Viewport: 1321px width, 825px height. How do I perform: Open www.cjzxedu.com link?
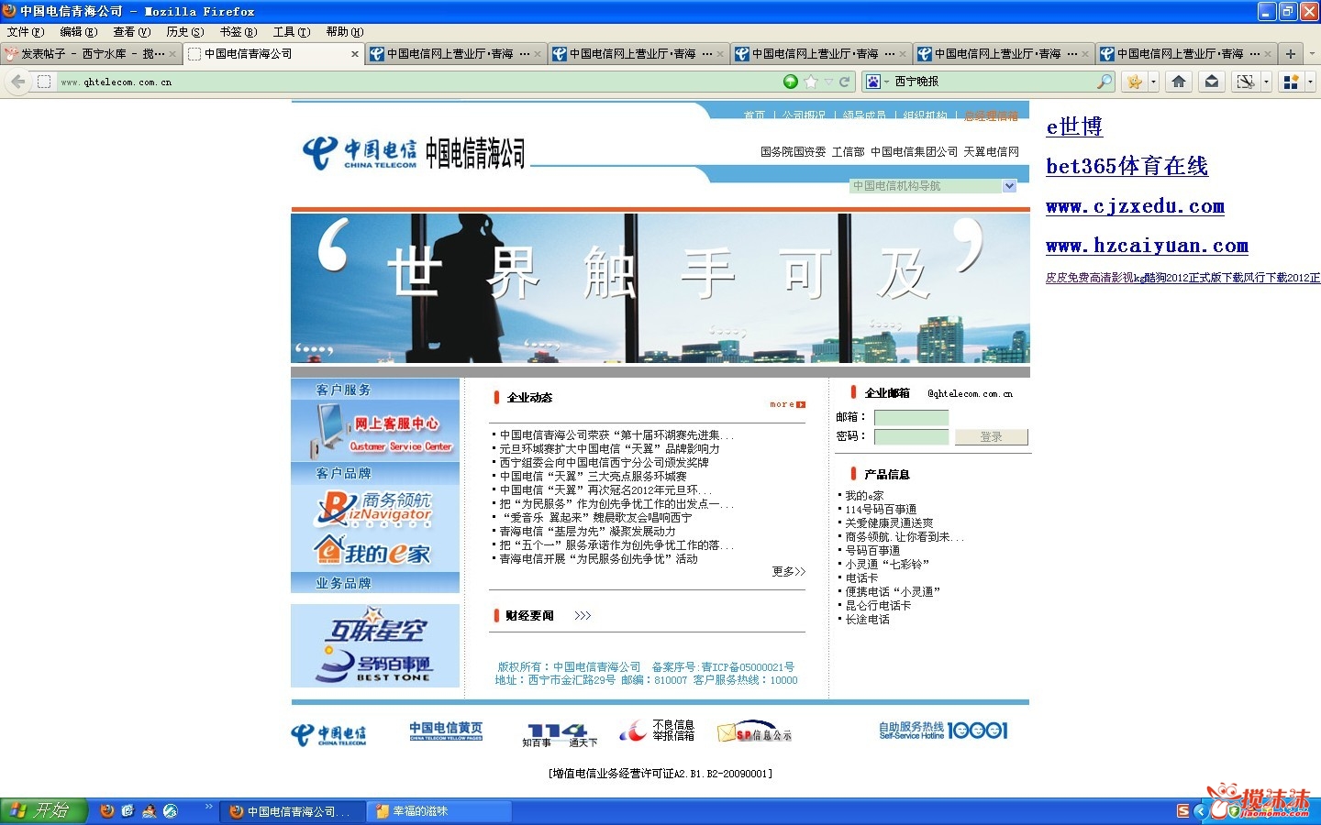click(1135, 206)
